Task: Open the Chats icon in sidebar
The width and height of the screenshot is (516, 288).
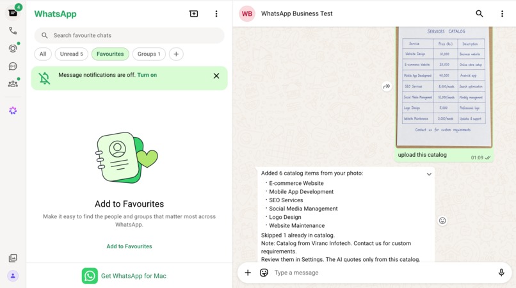Action: point(13,13)
